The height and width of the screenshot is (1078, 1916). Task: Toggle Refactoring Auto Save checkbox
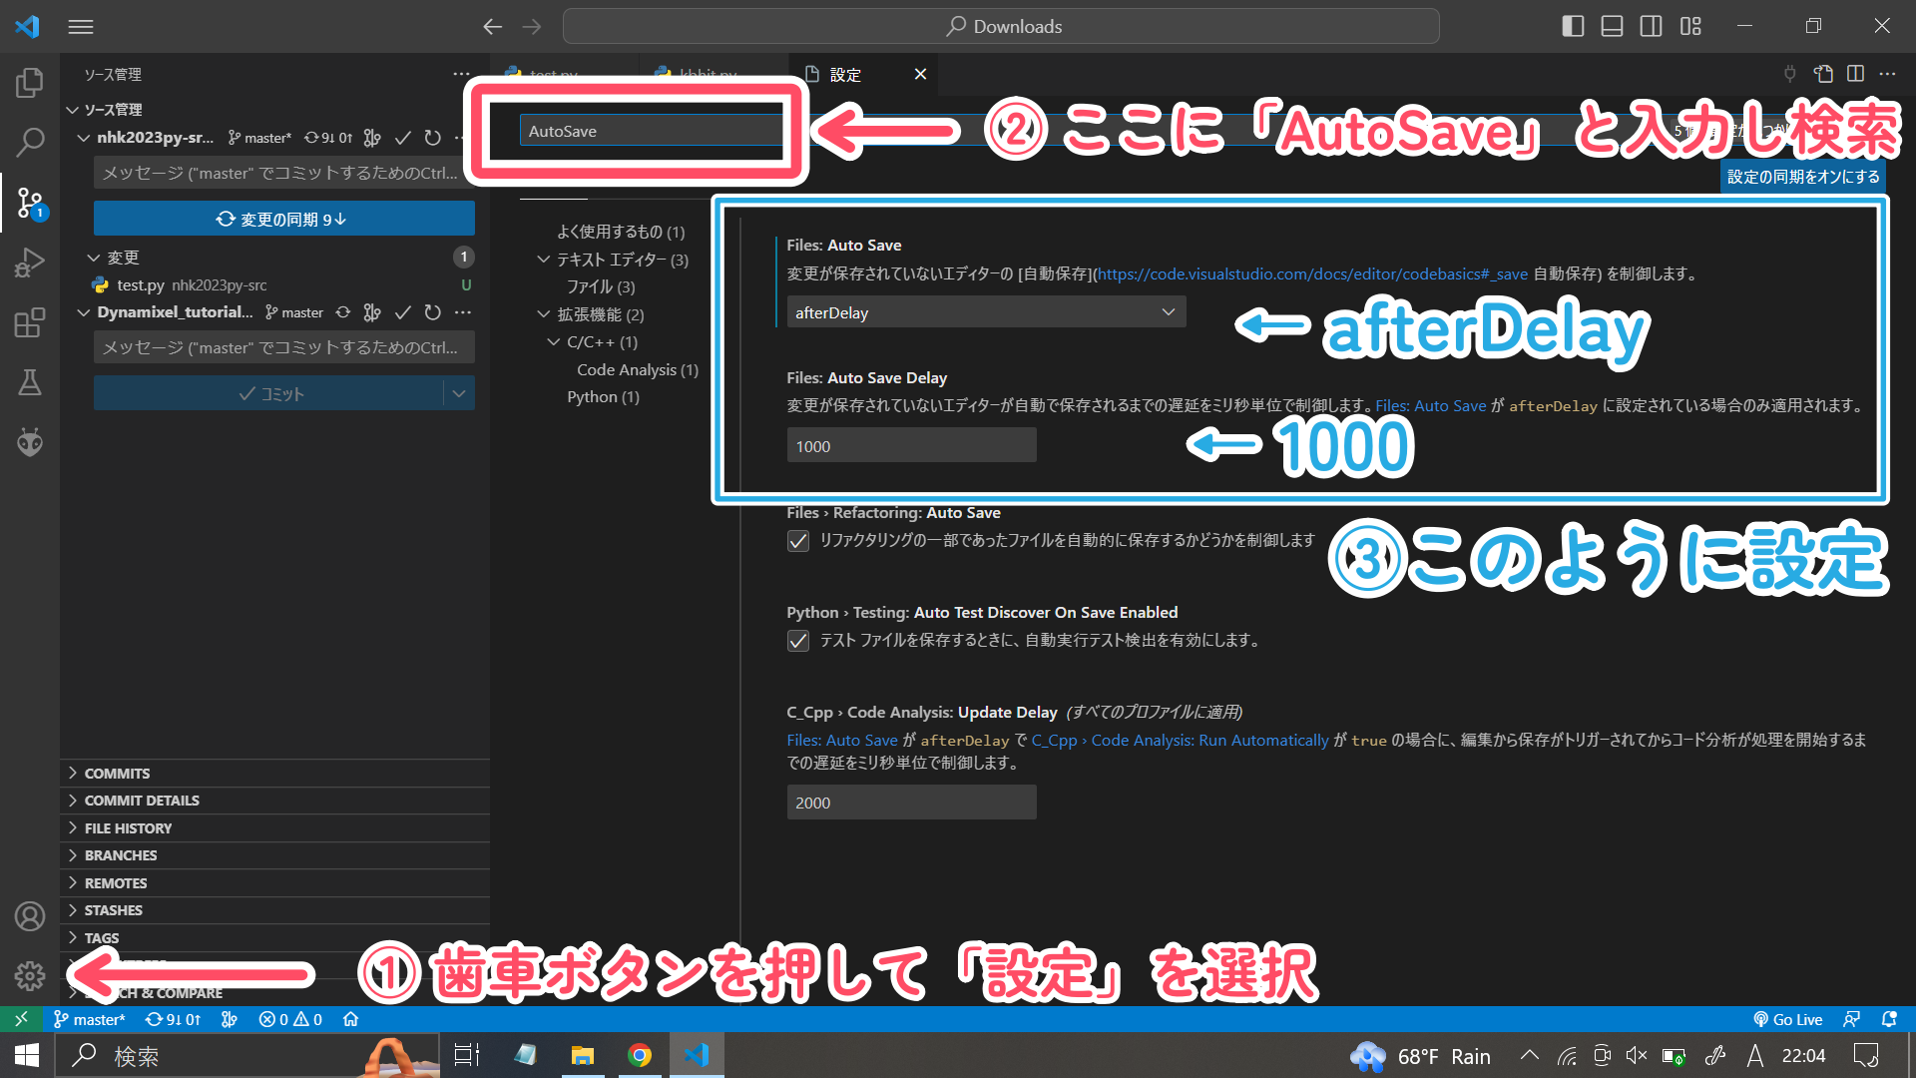798,541
